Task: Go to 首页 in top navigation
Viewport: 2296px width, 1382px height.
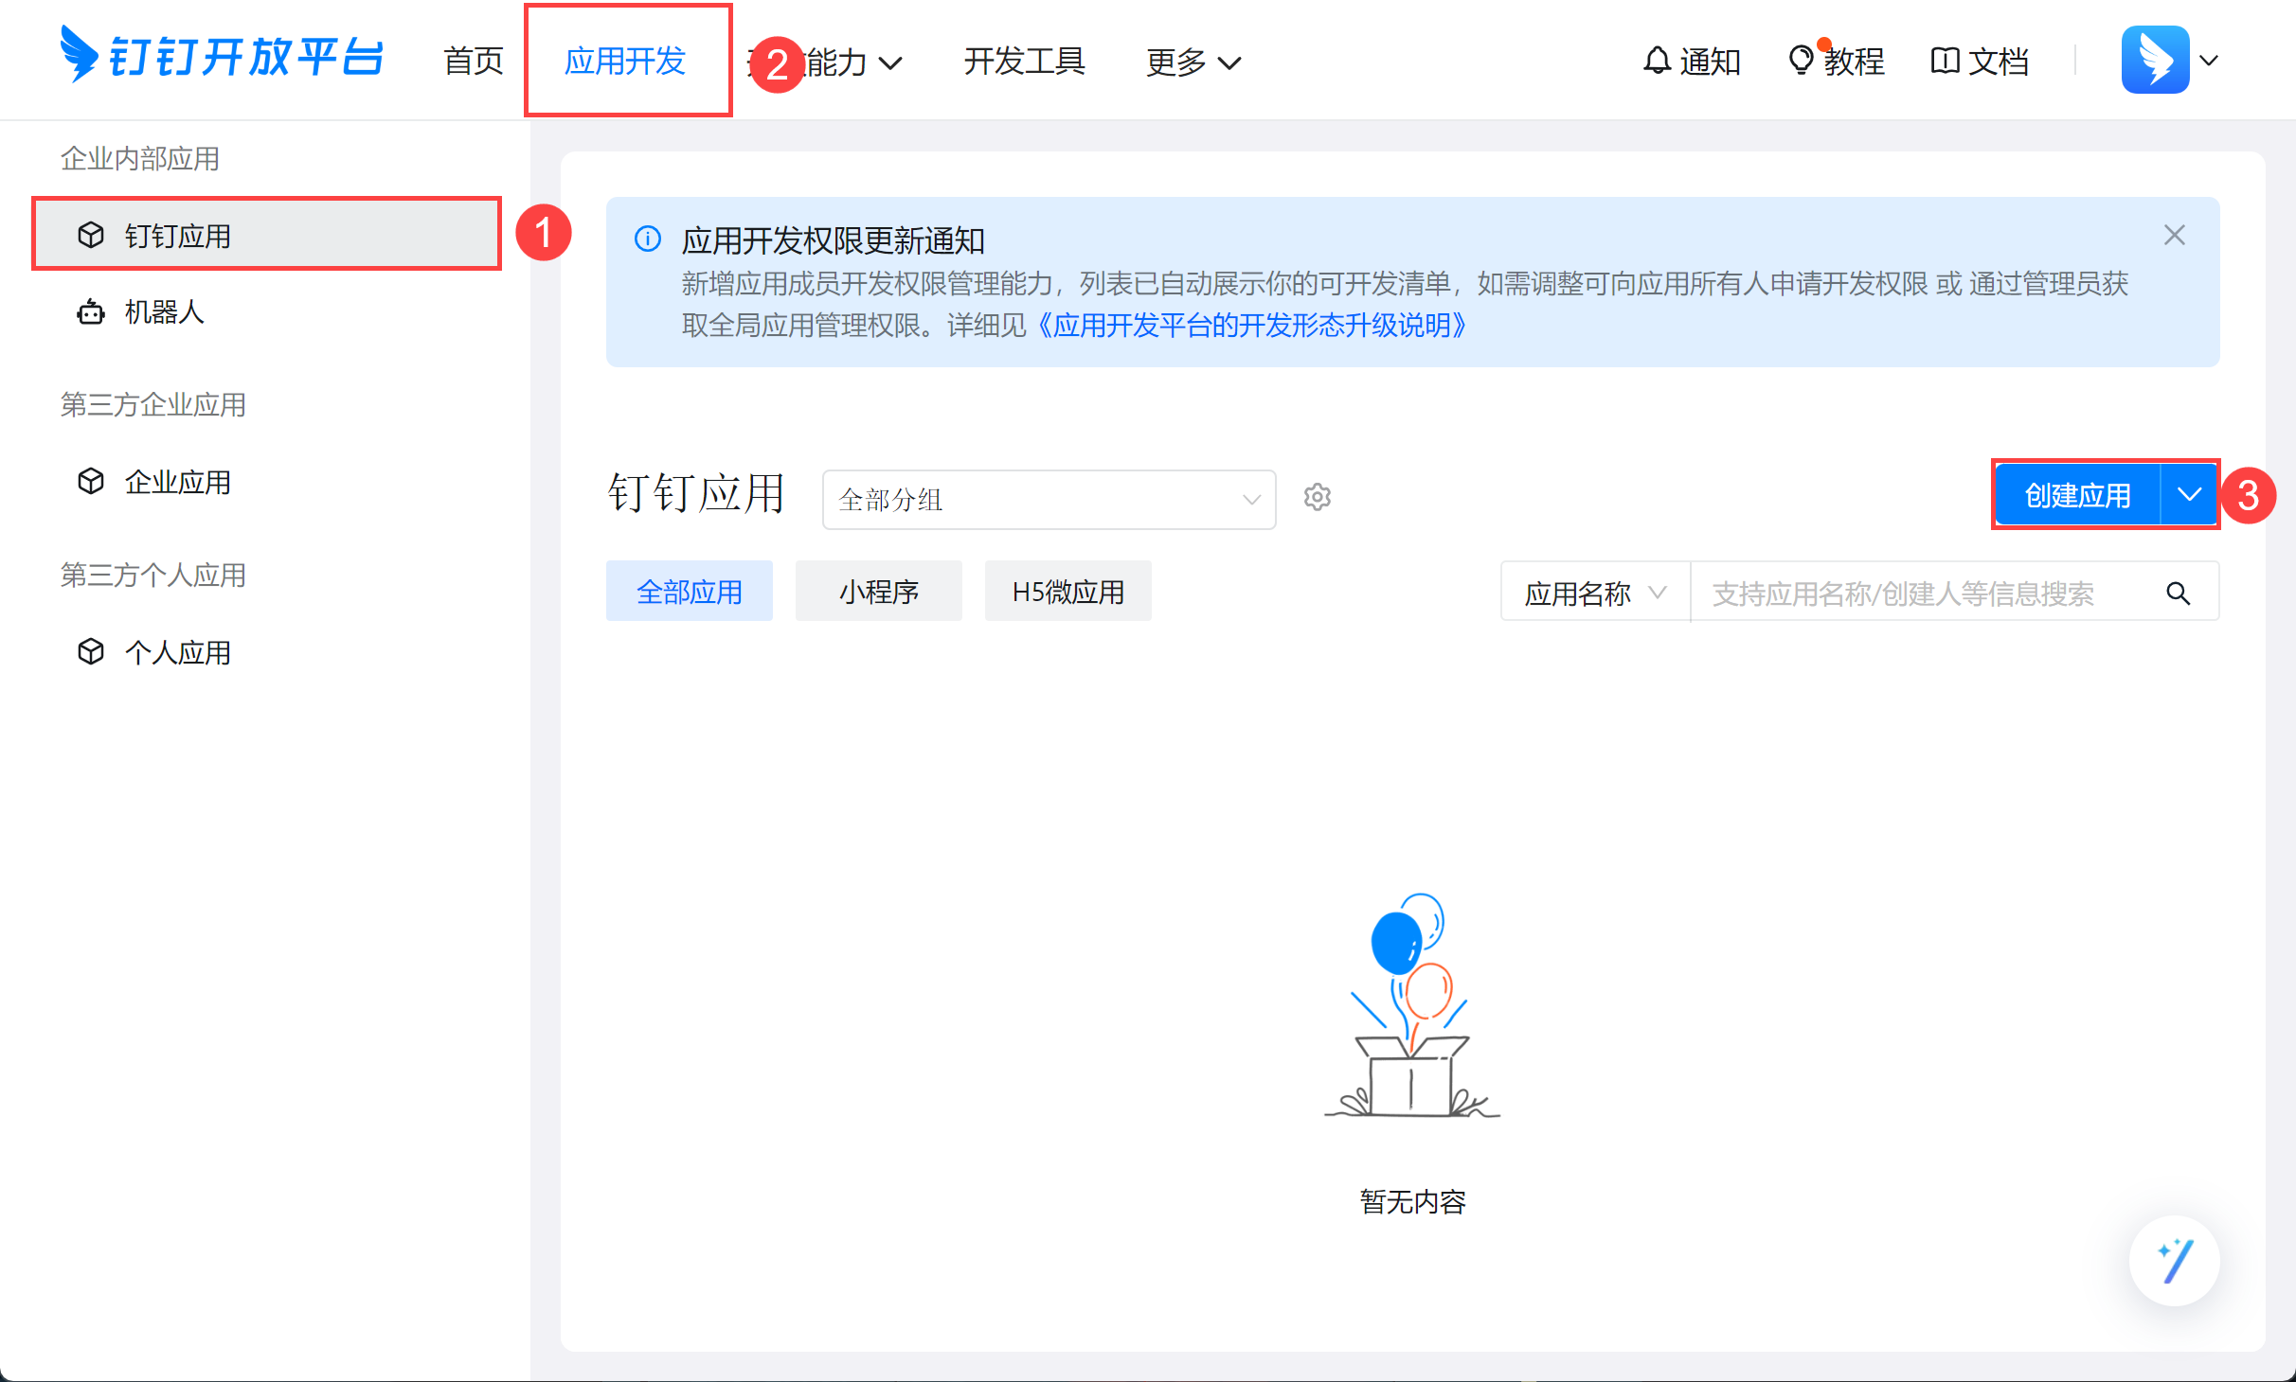Action: (x=474, y=62)
